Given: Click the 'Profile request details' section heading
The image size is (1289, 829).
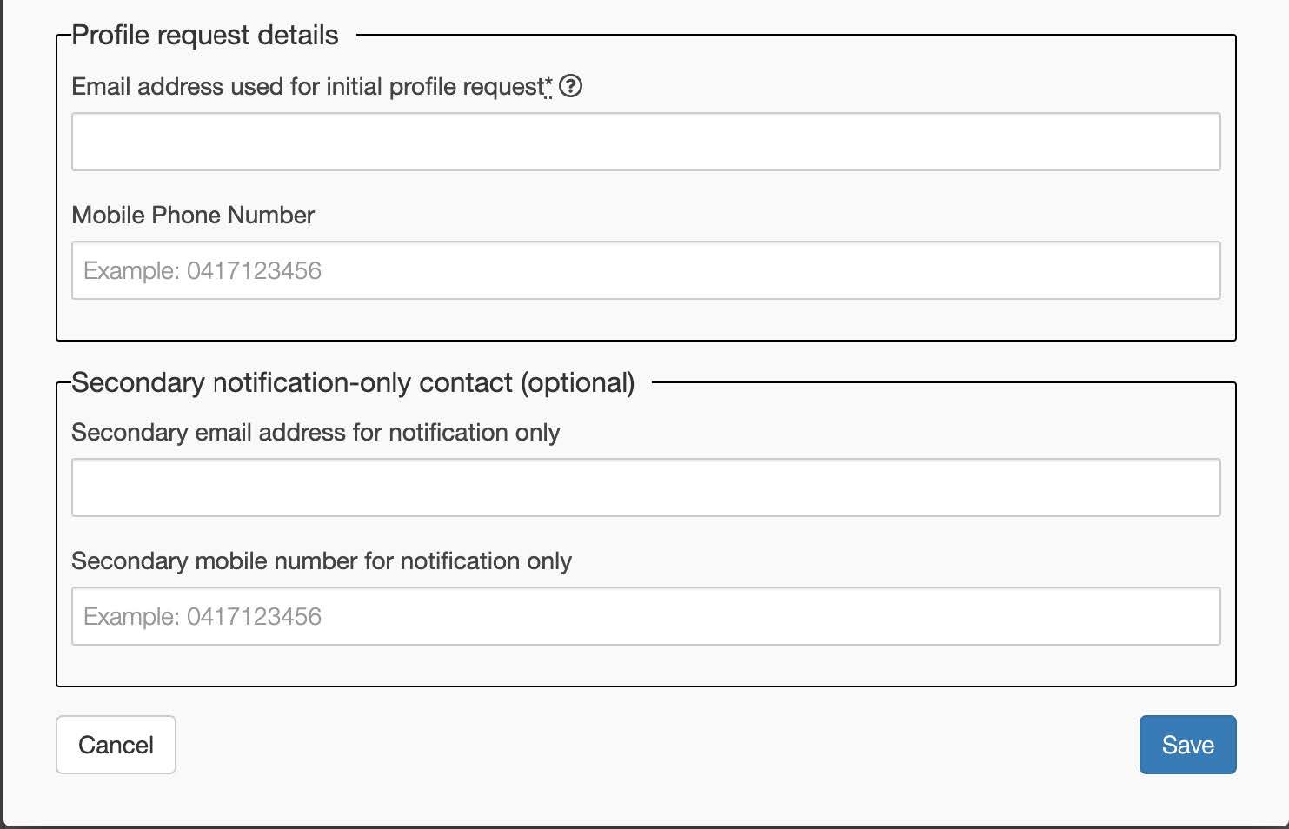Looking at the screenshot, I should pyautogui.click(x=205, y=35).
